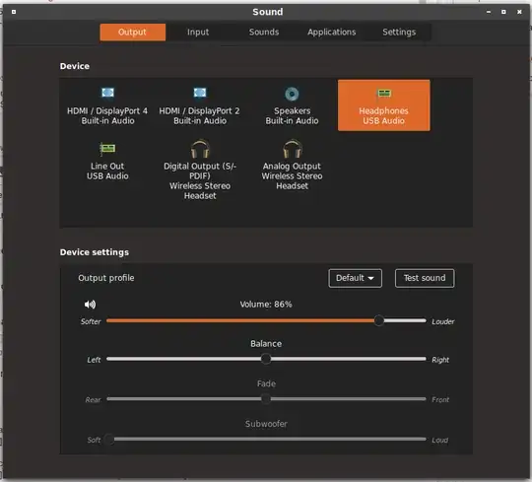The width and height of the screenshot is (532, 482).
Task: Click the Test sound button
Action: [x=425, y=278]
